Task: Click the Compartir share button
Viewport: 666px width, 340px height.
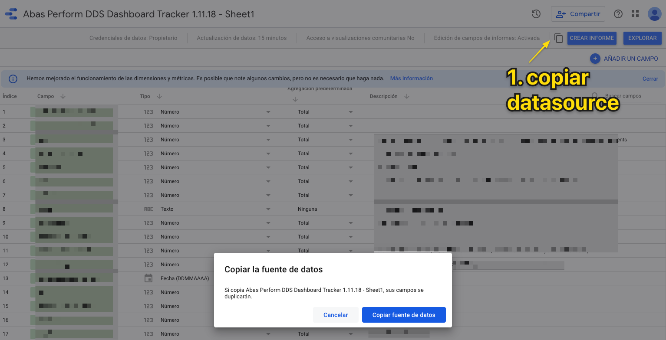Action: click(x=578, y=14)
